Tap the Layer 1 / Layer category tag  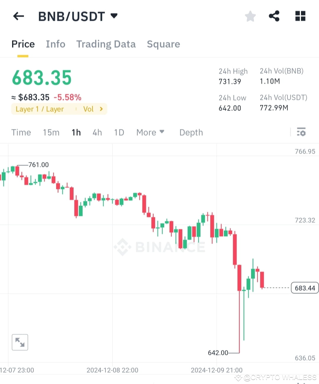click(40, 109)
